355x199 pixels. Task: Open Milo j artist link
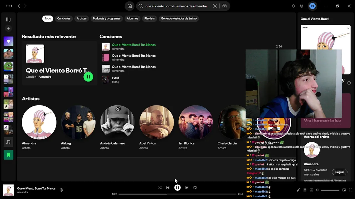(115, 82)
